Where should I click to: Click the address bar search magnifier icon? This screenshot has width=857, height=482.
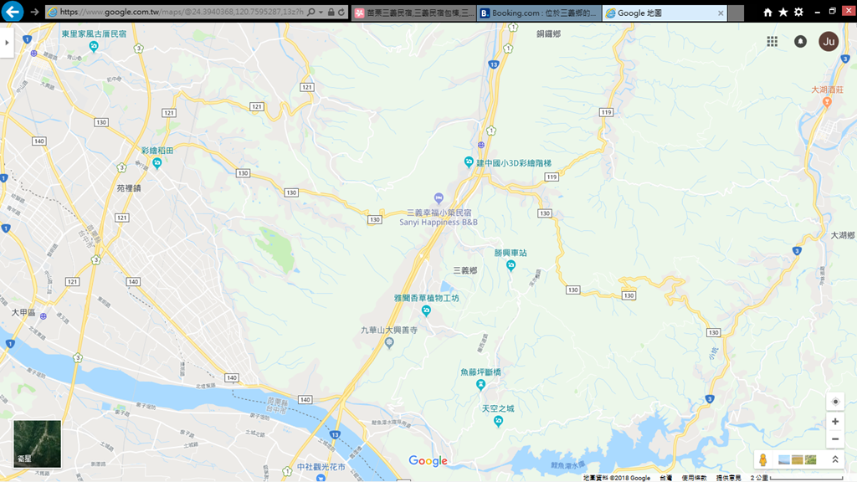[x=310, y=12]
